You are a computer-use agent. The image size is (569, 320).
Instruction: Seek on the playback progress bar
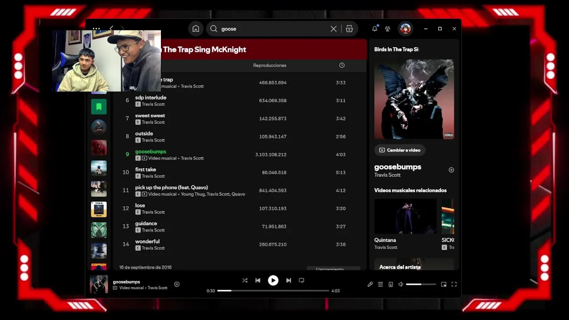pos(273,291)
